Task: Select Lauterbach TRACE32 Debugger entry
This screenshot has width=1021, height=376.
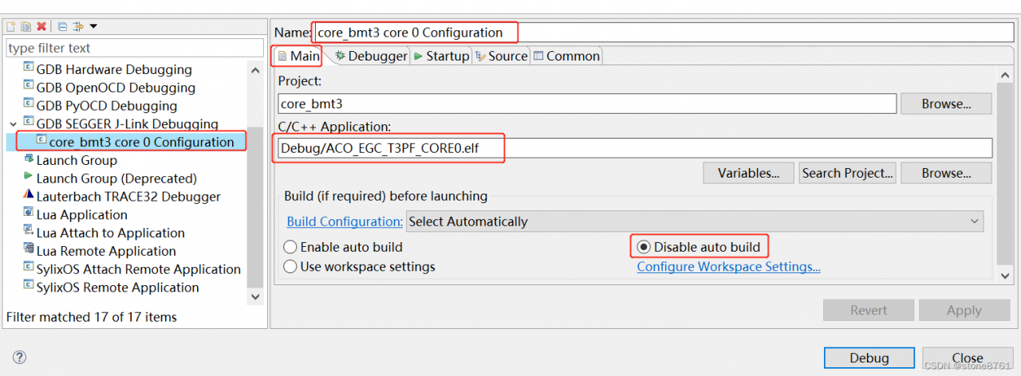Action: [x=128, y=197]
